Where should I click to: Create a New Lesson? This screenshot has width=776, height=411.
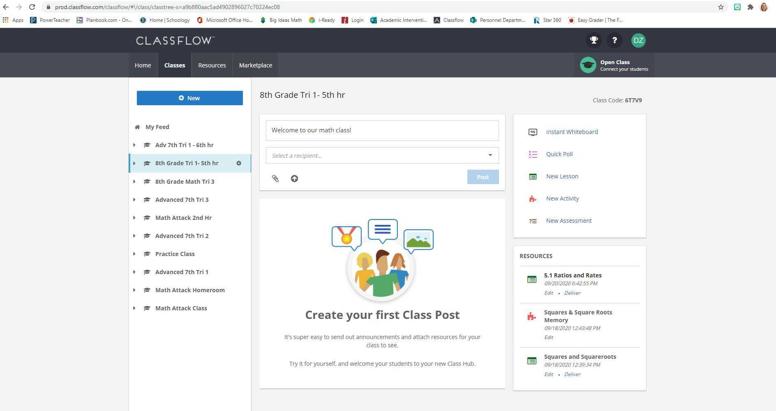tap(562, 176)
